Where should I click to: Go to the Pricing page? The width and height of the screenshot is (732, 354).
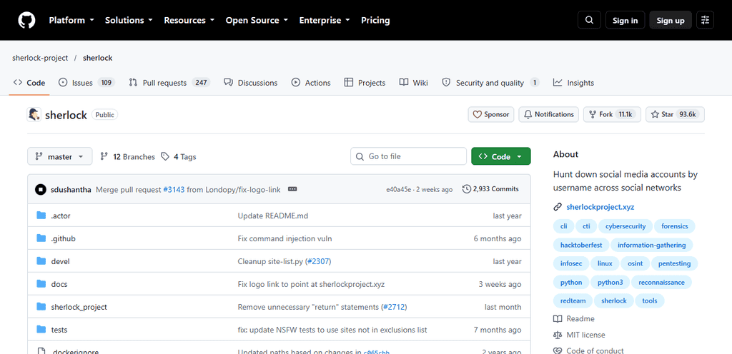[375, 20]
